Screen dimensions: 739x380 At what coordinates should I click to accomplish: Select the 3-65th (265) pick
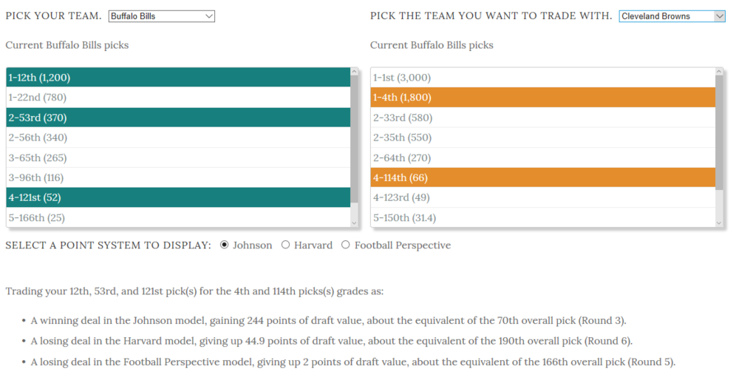(178, 158)
